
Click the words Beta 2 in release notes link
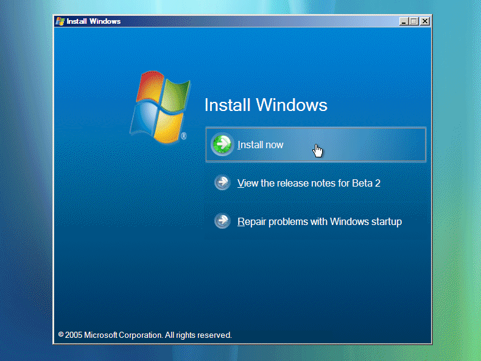(x=366, y=183)
